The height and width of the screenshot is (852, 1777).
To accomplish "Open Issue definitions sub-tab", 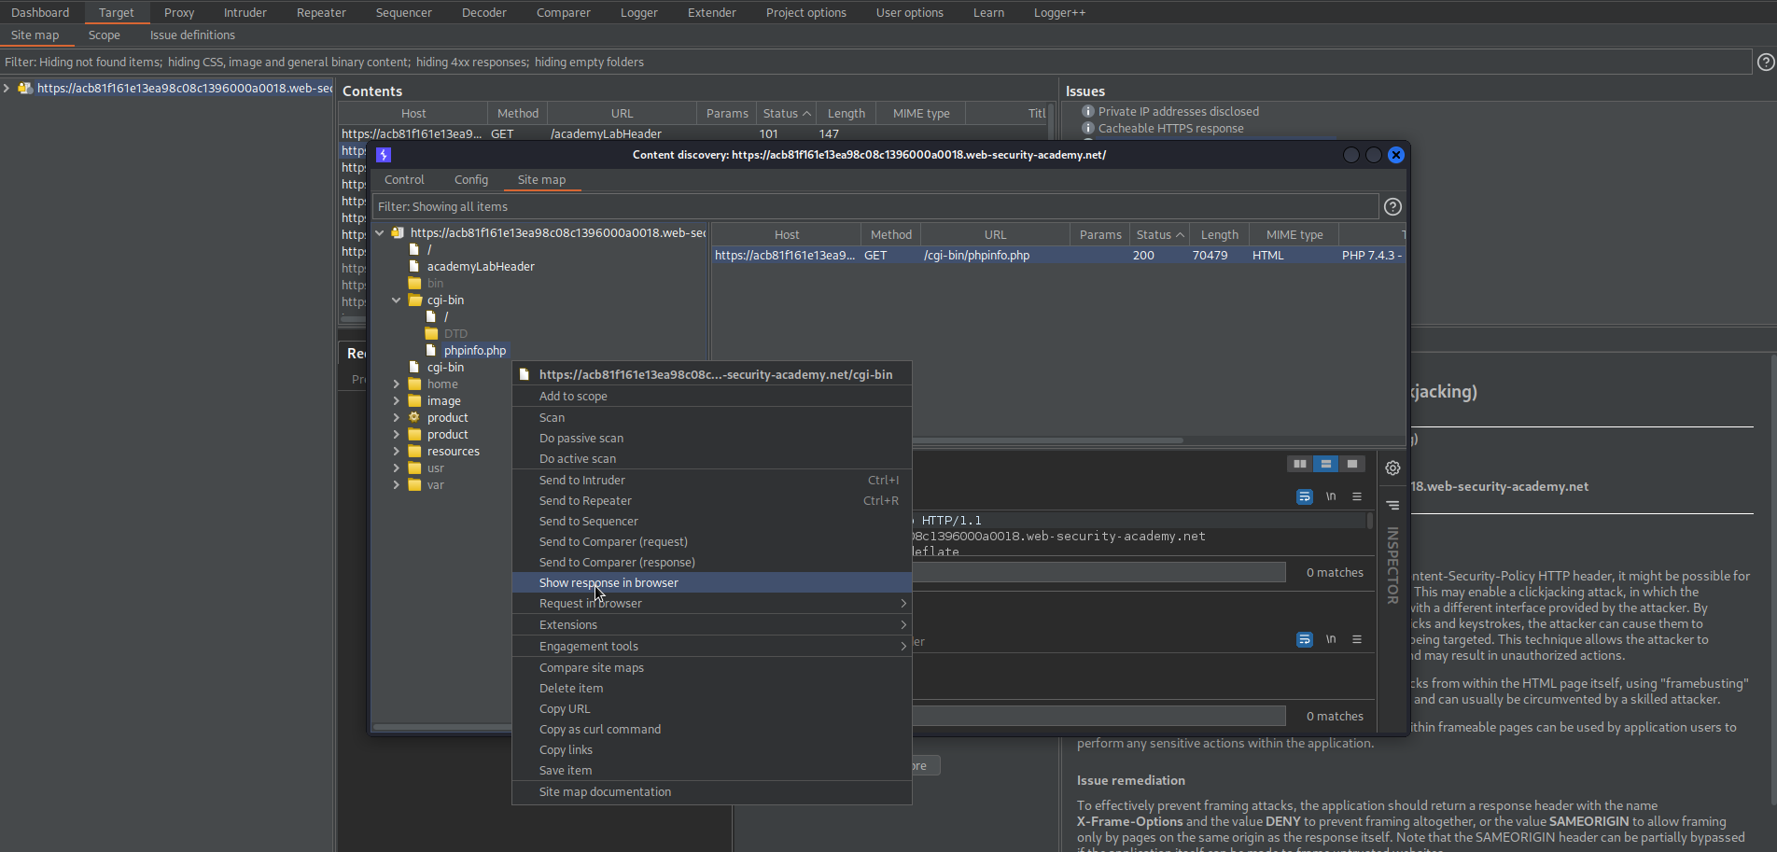I will point(192,35).
